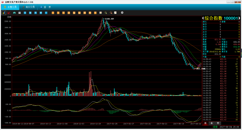This screenshot has height=130, width=242.
Task: Switch to weekly K-line (周) period
Action: click(30, 13)
